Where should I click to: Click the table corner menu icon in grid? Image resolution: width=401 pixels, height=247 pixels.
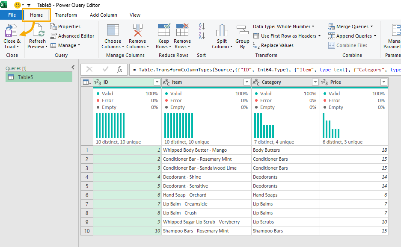coord(87,82)
